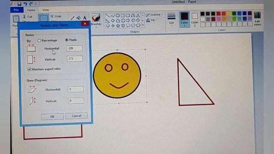Click OK in Resize and Skew dialog
Viewport: 274px width, 154px height.
[x=52, y=116]
